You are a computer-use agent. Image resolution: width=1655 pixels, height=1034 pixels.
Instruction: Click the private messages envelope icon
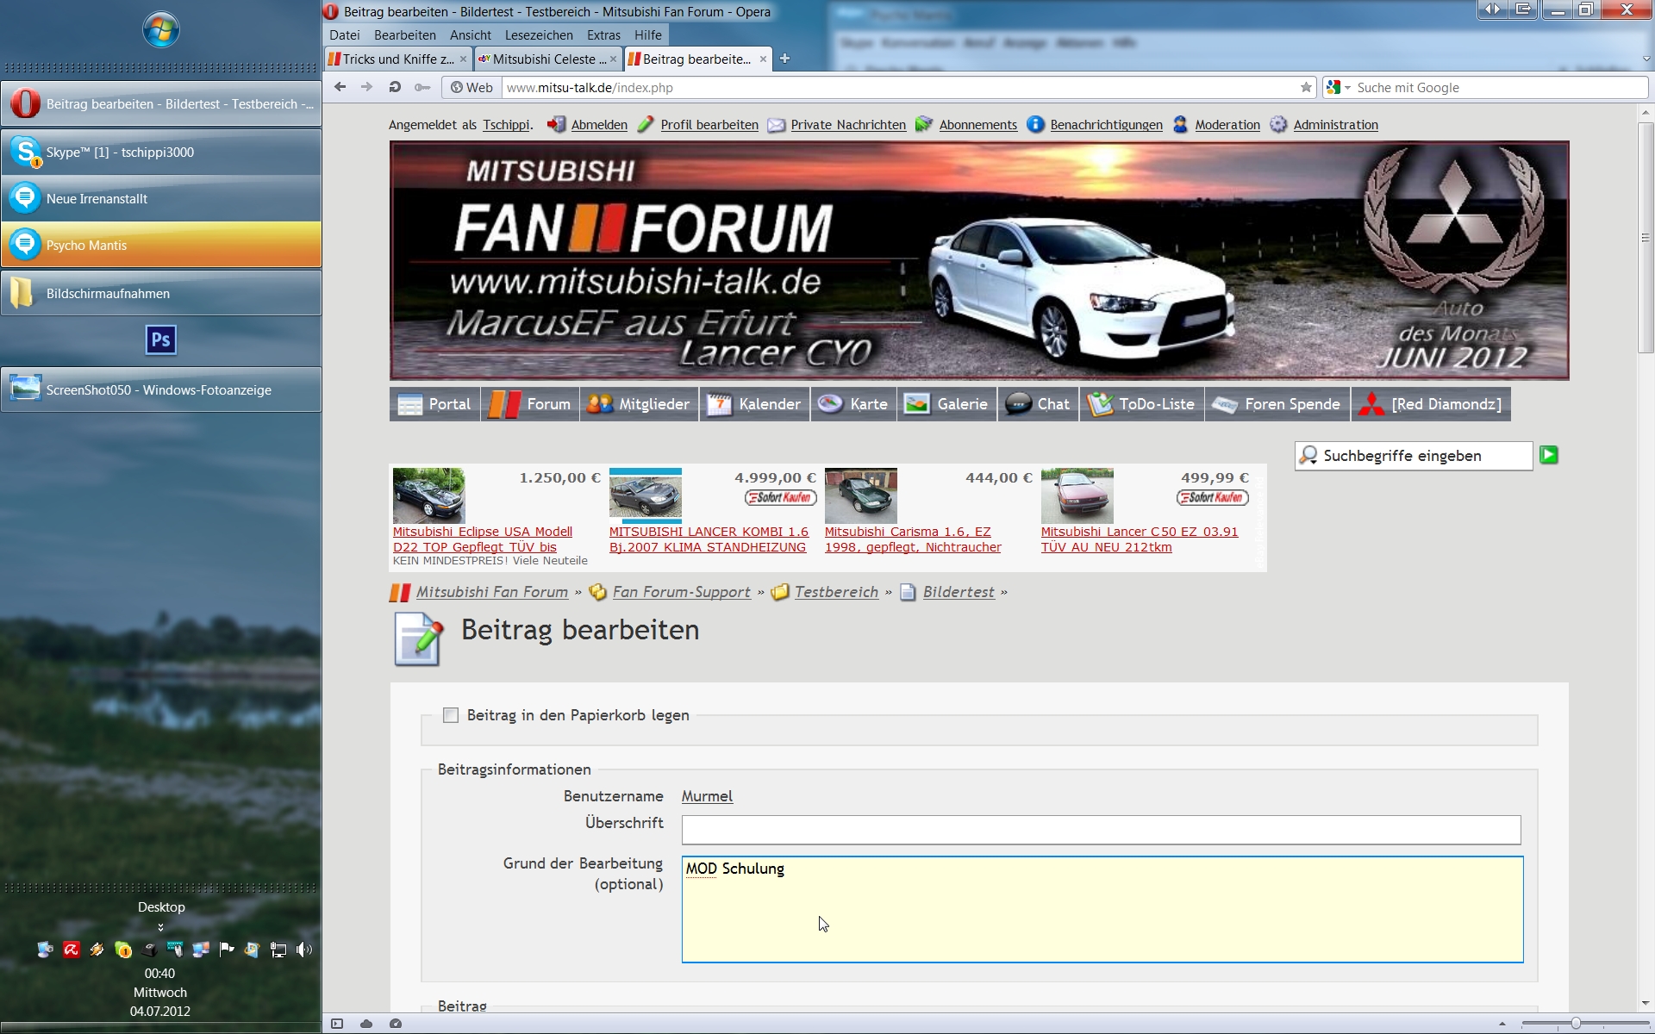pyautogui.click(x=776, y=125)
